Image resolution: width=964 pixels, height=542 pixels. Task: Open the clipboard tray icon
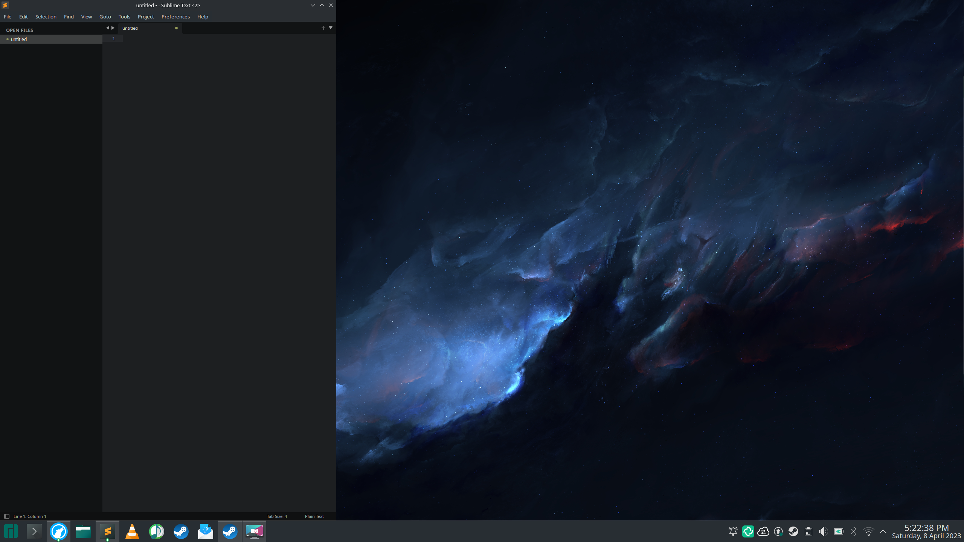pyautogui.click(x=808, y=531)
